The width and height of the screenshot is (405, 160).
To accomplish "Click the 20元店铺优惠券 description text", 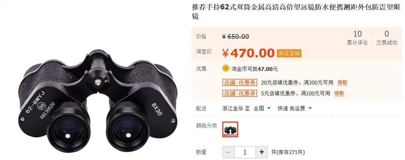I will pos(297,83).
